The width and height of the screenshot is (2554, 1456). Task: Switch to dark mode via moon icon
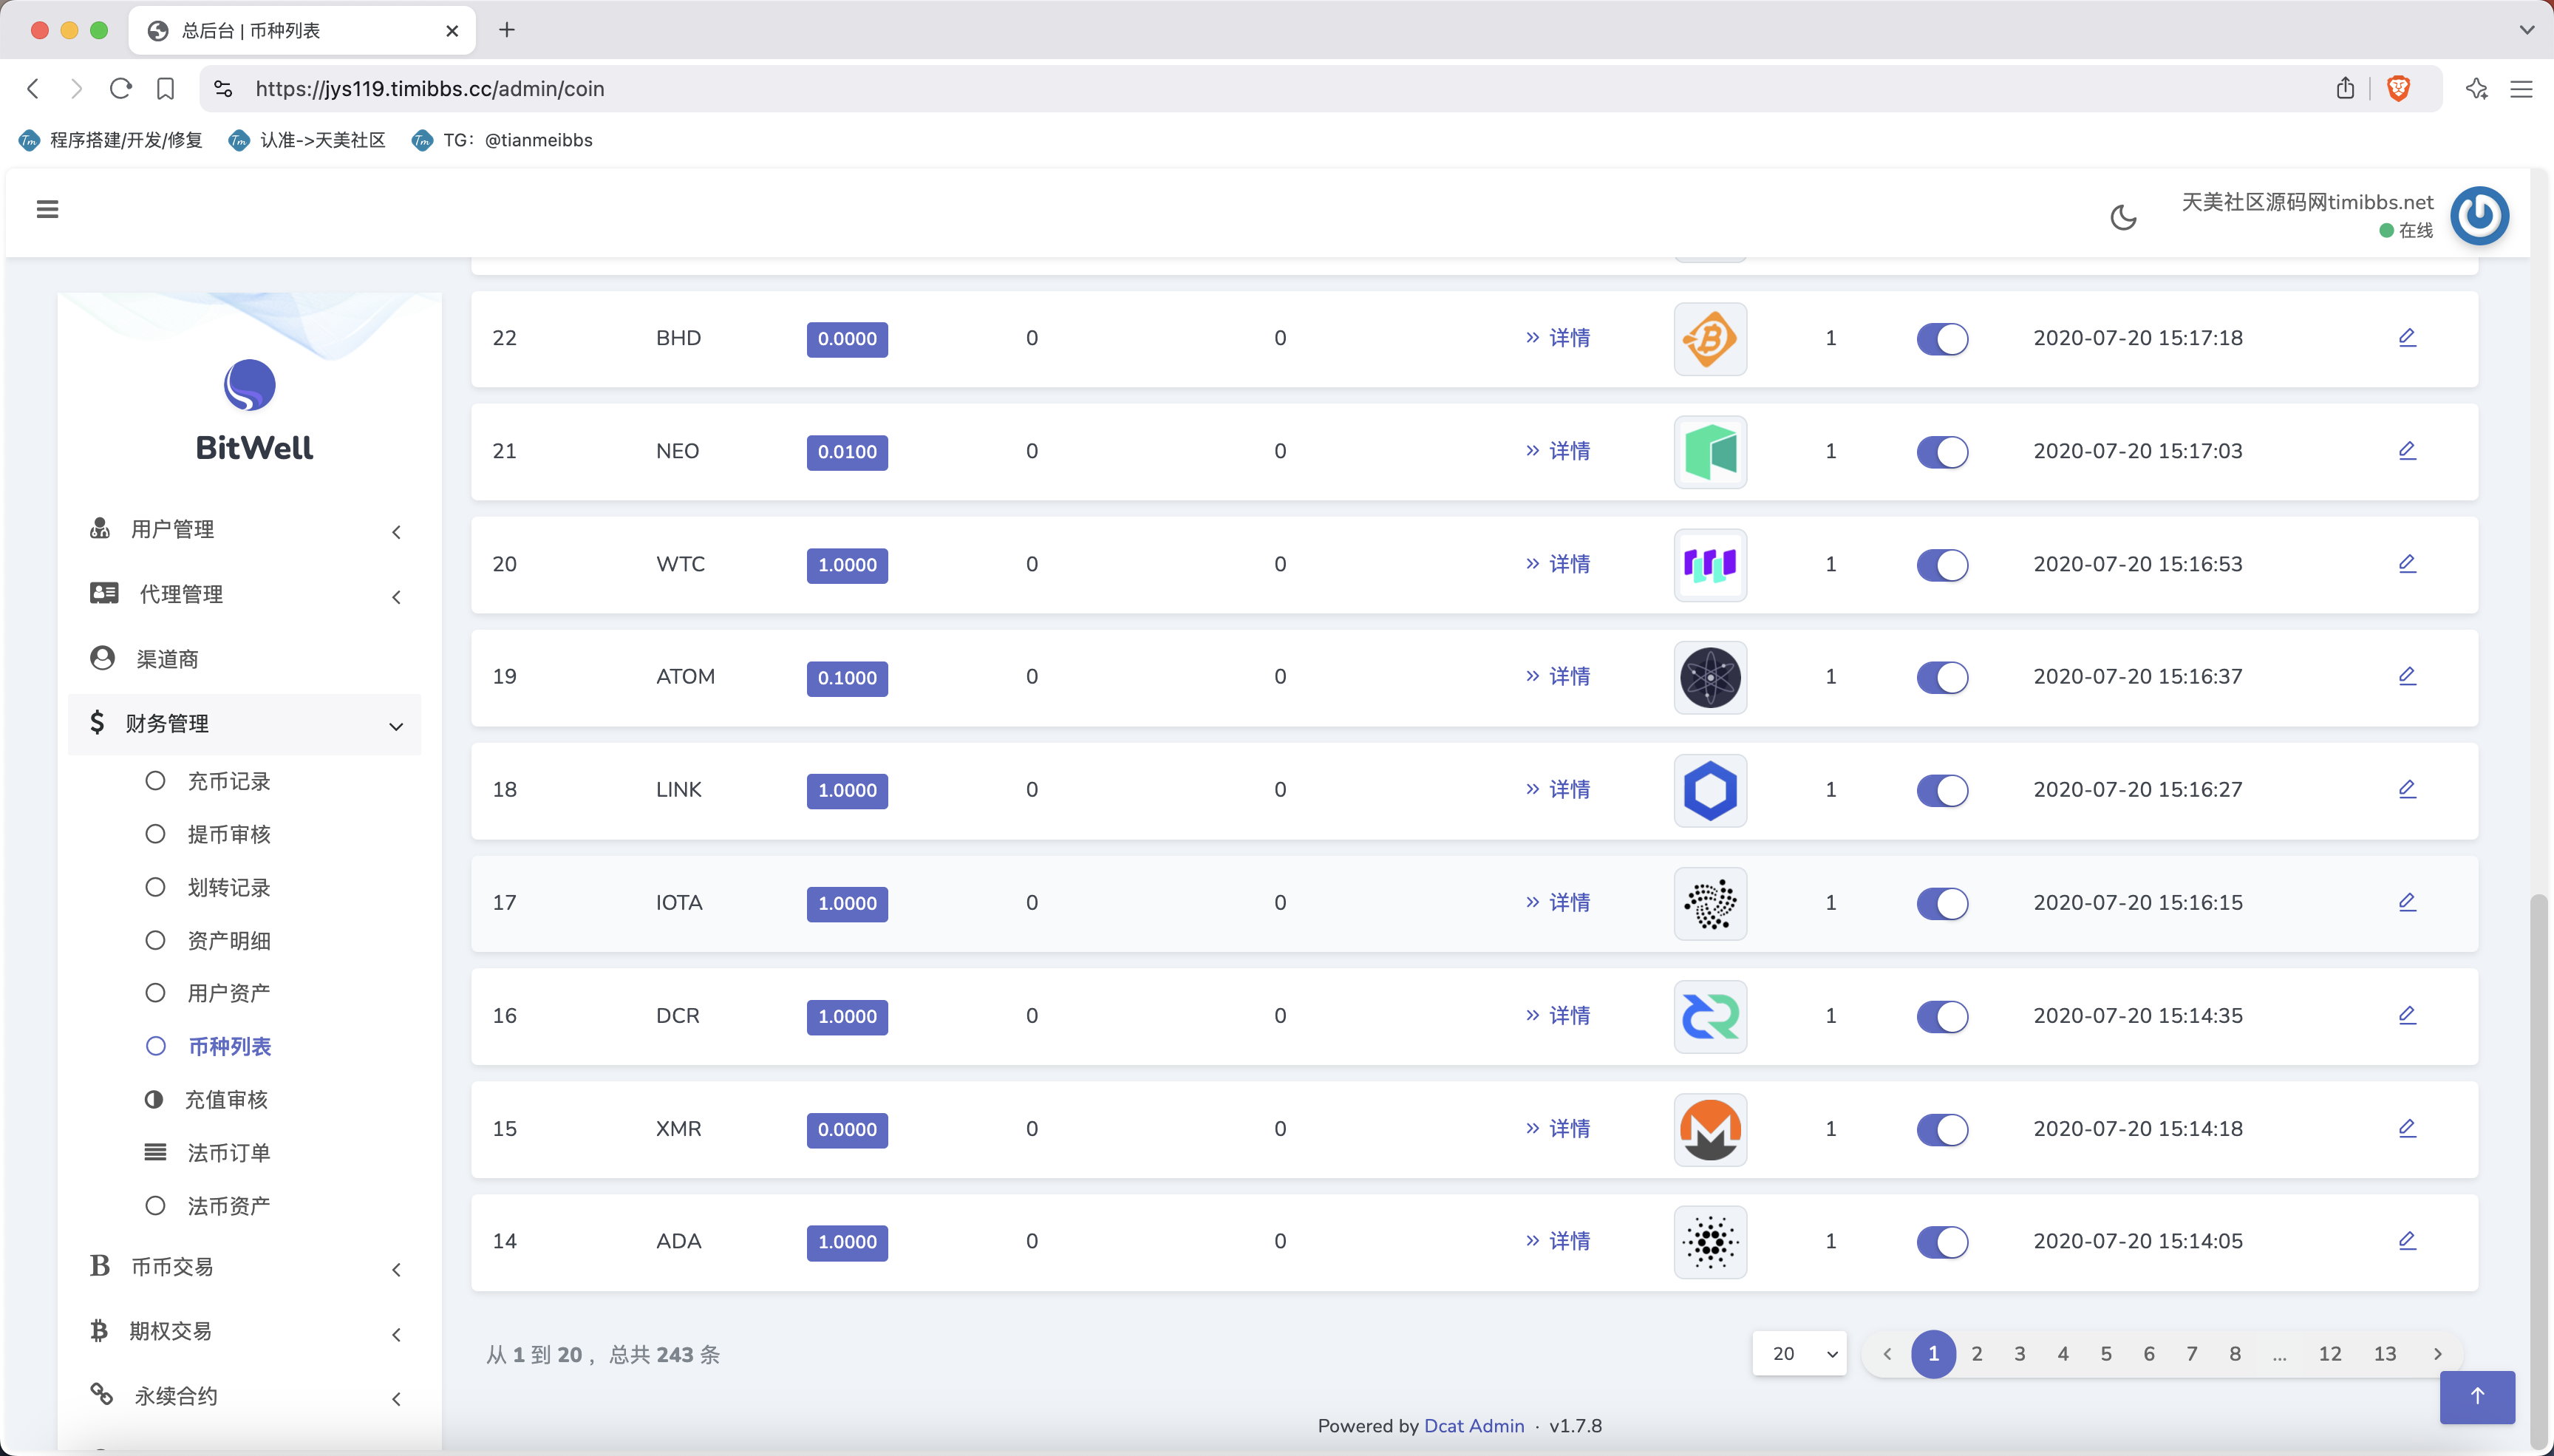pos(2123,217)
